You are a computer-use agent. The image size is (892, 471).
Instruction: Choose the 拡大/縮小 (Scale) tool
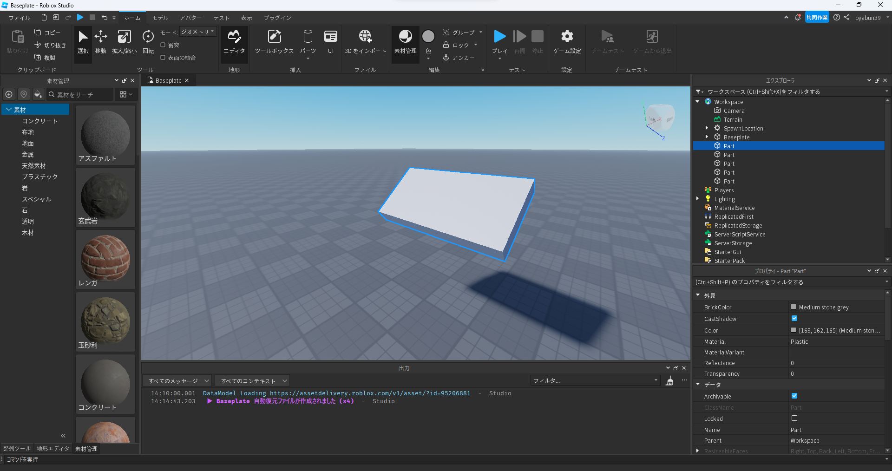pyautogui.click(x=124, y=42)
